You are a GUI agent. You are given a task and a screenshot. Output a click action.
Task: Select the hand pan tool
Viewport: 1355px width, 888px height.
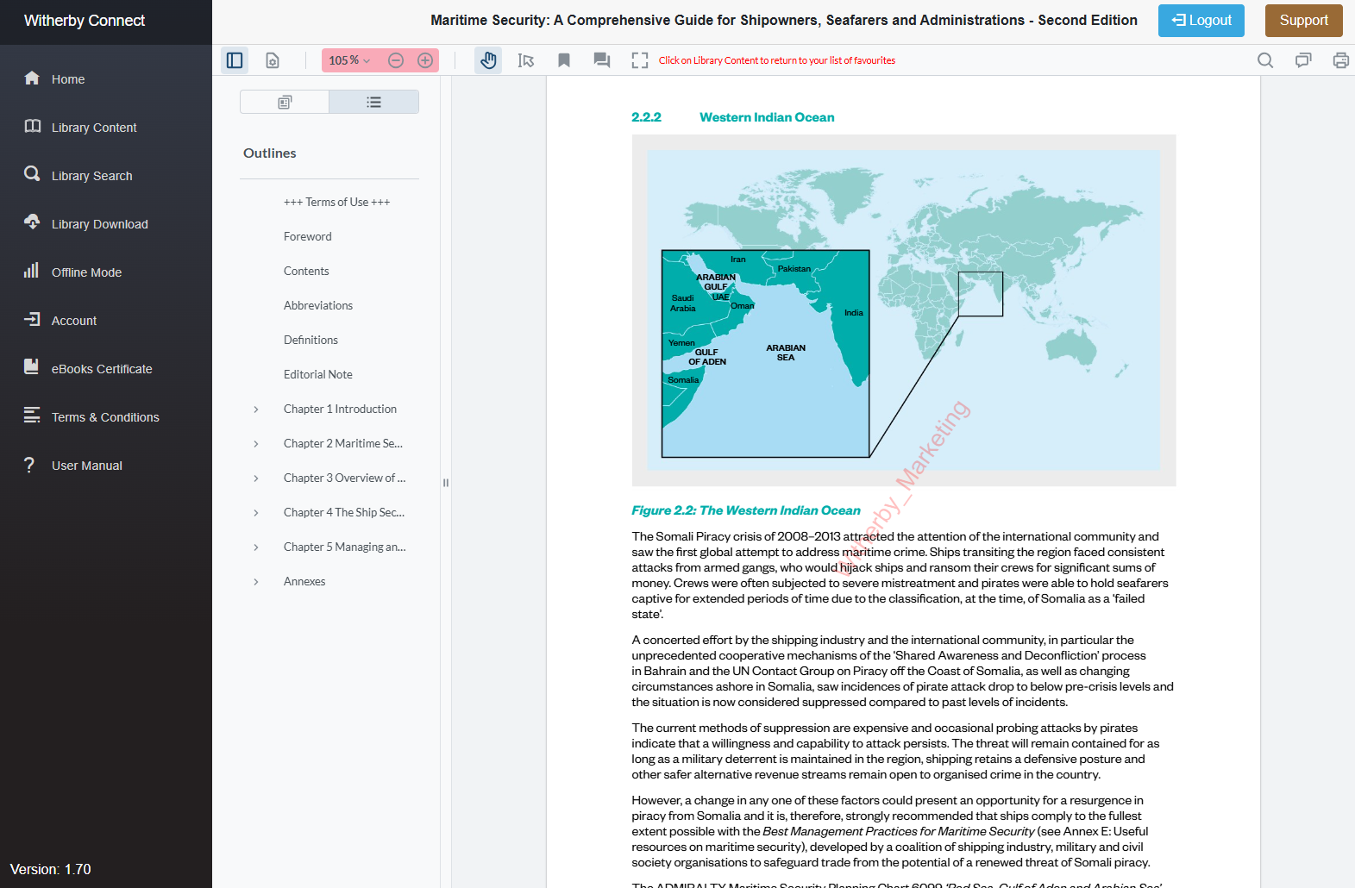coord(488,60)
